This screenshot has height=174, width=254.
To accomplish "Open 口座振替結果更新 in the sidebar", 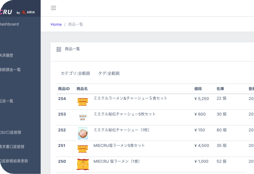I will tap(14, 161).
